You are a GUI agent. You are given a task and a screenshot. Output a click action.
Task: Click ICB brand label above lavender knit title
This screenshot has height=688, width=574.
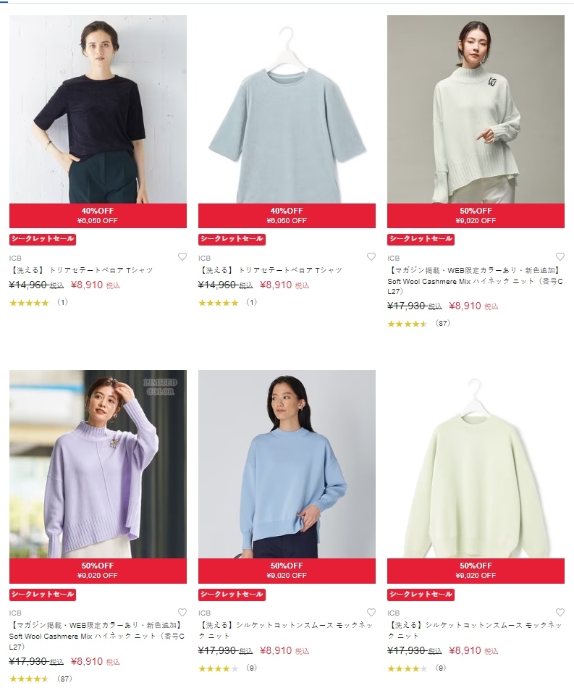pos(15,613)
